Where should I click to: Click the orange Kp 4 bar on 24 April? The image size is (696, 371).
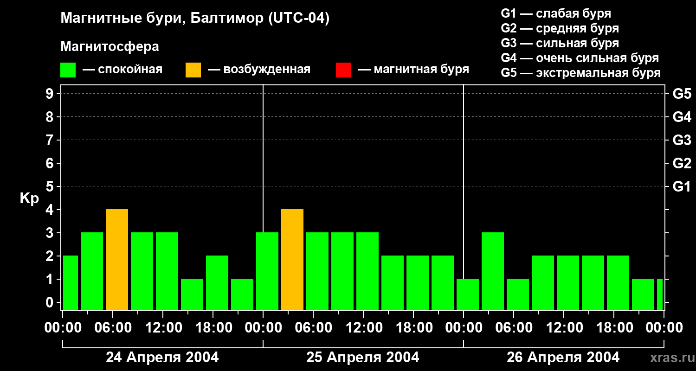click(117, 259)
